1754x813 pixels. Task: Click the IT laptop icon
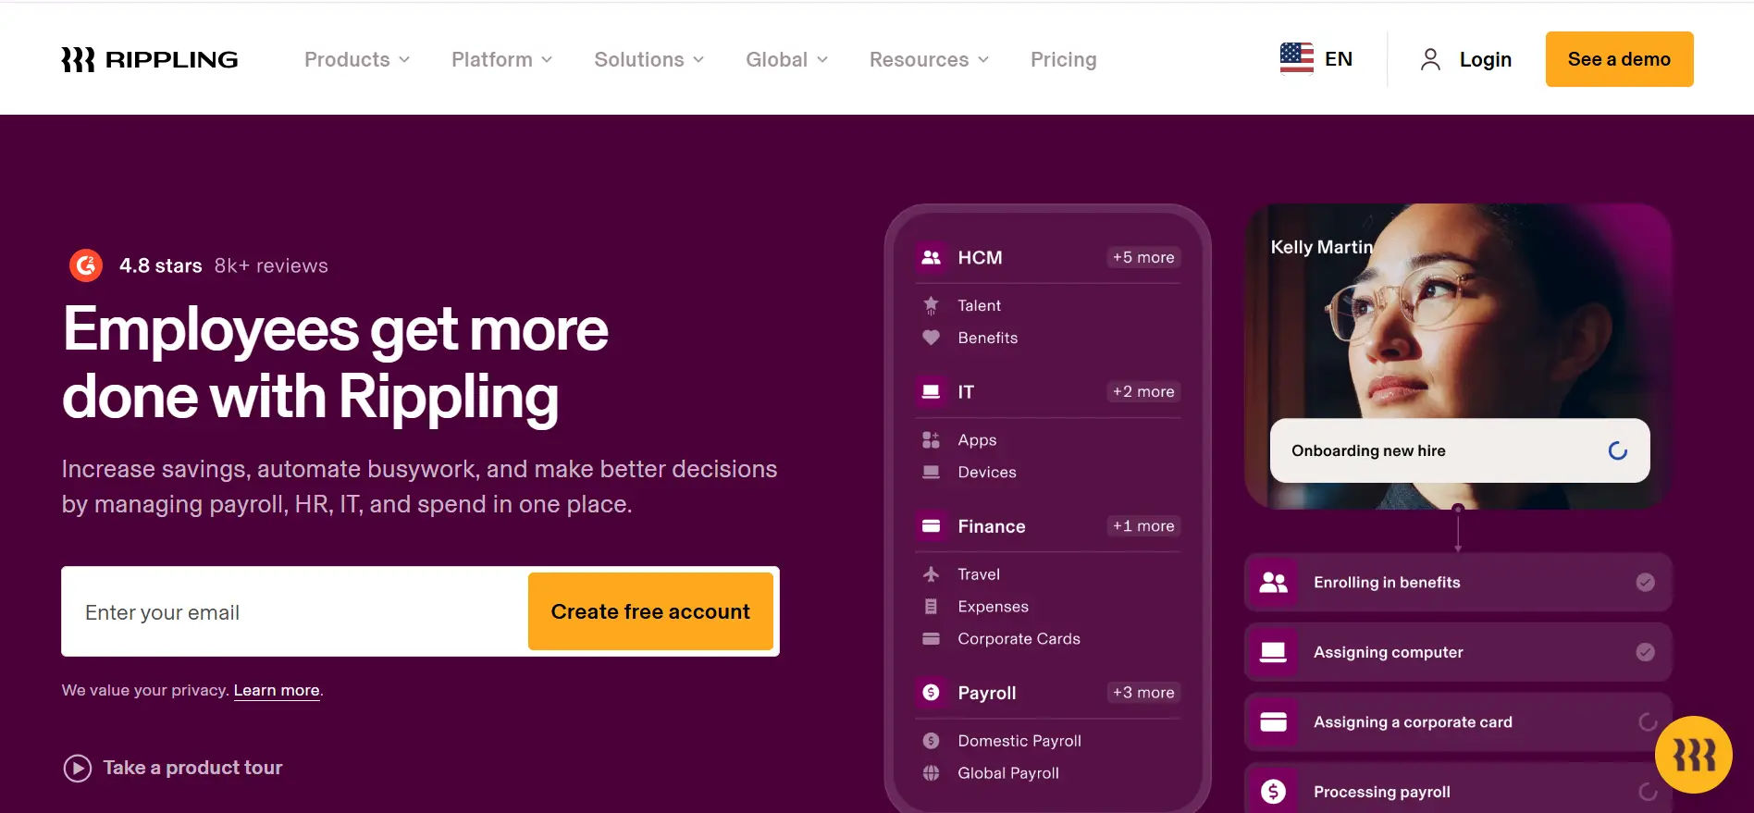[x=931, y=391]
